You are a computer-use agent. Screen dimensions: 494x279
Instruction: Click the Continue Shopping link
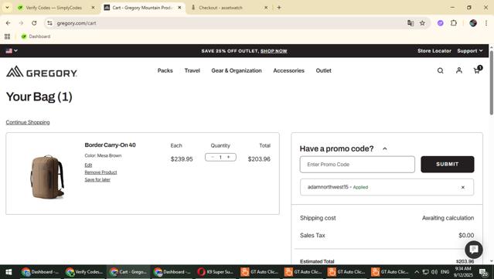[x=28, y=122]
